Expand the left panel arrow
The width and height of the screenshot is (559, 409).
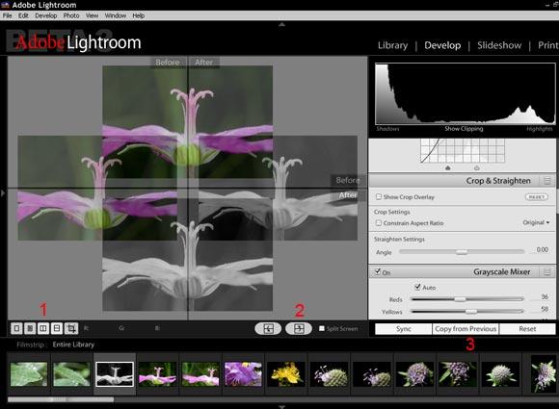coord(3,193)
